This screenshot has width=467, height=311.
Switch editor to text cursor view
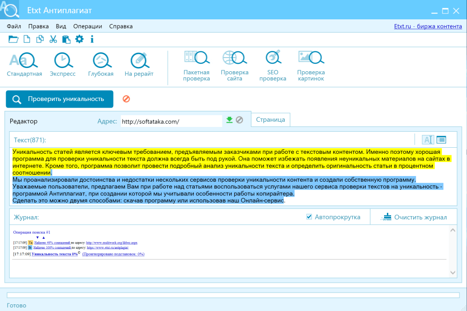coord(428,139)
